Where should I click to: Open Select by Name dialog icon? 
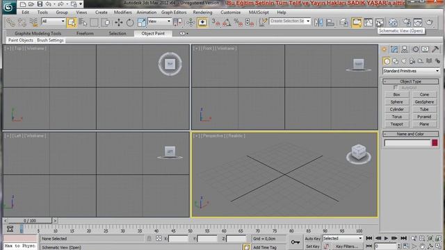click(x=83, y=22)
